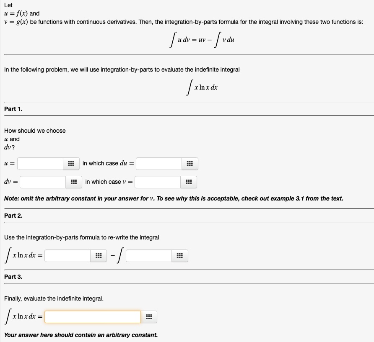The width and height of the screenshot is (374, 342).
Task: Click the Part 3. heading
Action: pos(13,277)
